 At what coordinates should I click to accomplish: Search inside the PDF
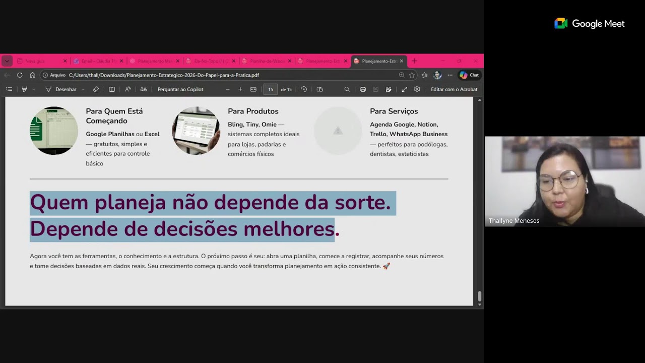(347, 89)
